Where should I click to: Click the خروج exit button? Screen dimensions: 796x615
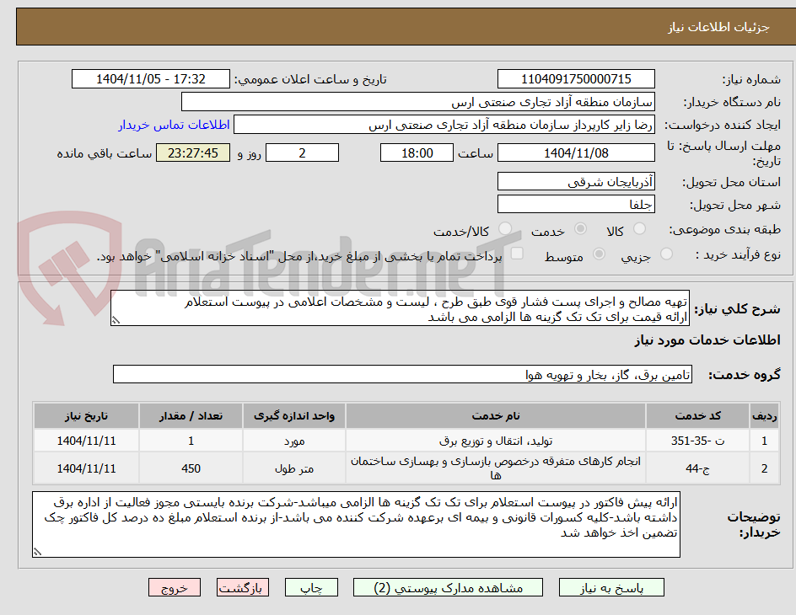coord(175,587)
